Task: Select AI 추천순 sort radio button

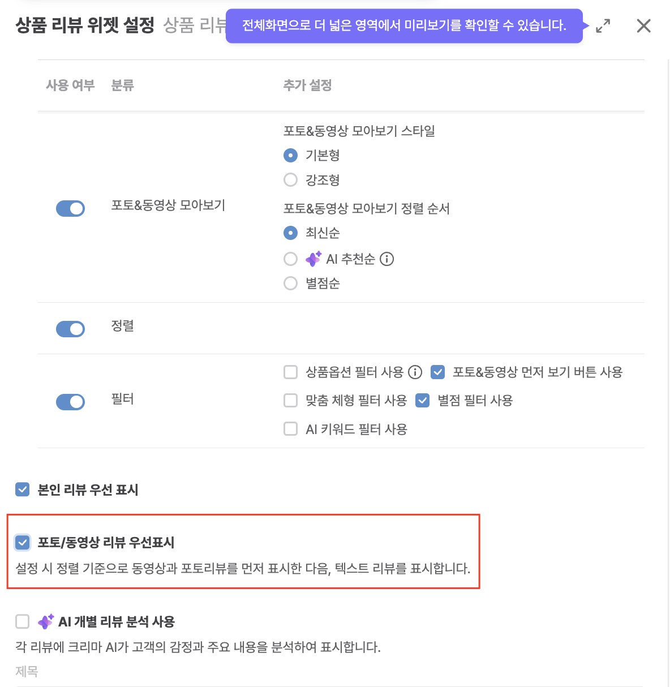Action: [x=290, y=259]
